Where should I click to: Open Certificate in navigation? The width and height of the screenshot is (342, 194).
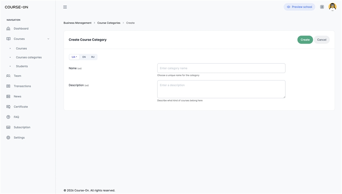coord(21,107)
